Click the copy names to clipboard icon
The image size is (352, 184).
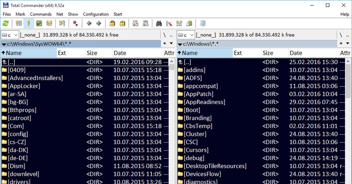[x=189, y=23]
